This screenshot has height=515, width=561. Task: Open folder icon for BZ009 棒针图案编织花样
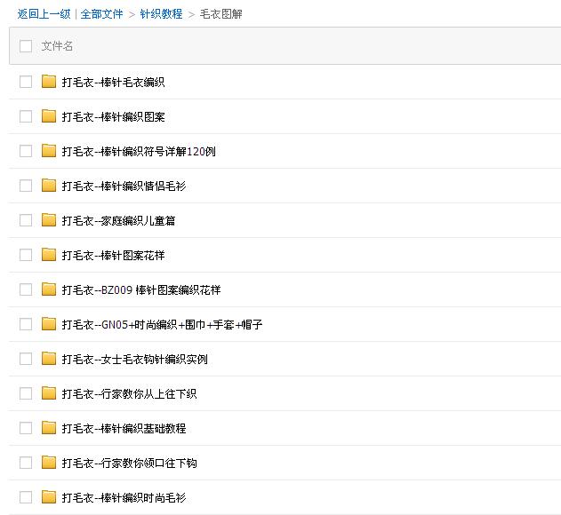[49, 289]
